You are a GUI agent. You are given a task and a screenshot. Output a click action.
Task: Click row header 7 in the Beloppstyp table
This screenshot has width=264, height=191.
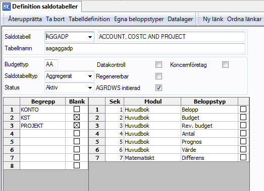coord(97,158)
